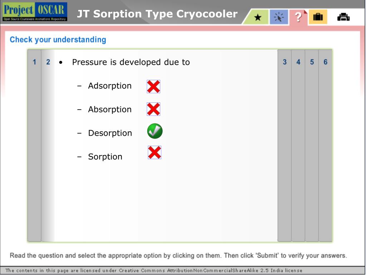
Task: Click the current page 2 tab
Action: tap(48, 62)
